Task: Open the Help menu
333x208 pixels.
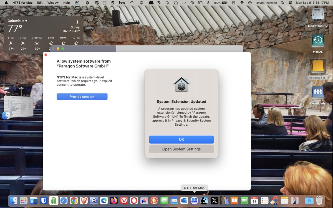Action: coord(67,3)
